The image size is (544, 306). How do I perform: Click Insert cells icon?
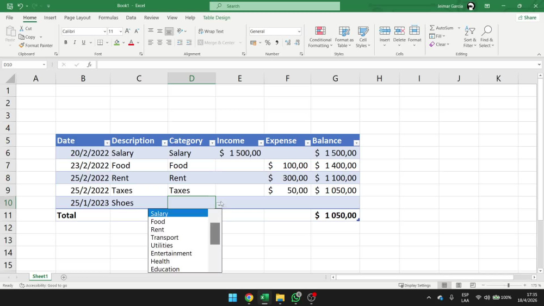pyautogui.click(x=385, y=31)
